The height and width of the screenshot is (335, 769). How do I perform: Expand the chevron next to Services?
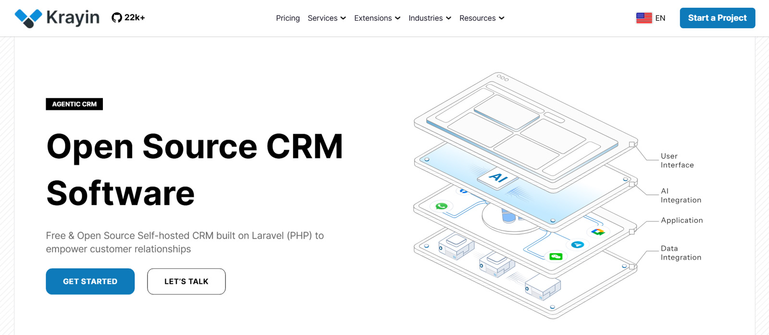click(343, 18)
